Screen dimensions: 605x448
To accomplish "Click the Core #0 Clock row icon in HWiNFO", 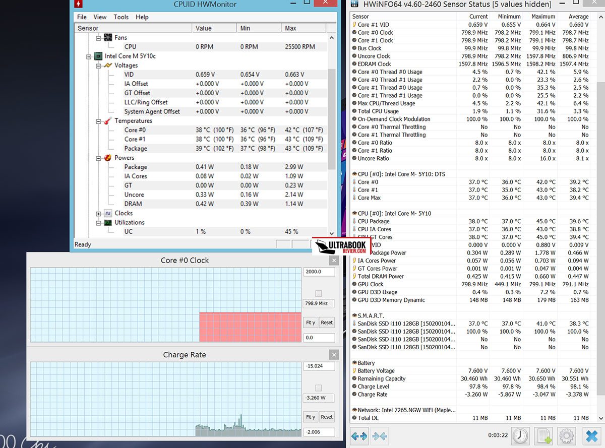I will coord(354,32).
